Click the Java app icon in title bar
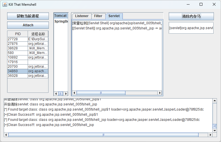The image size is (221, 142). (x=5, y=4)
